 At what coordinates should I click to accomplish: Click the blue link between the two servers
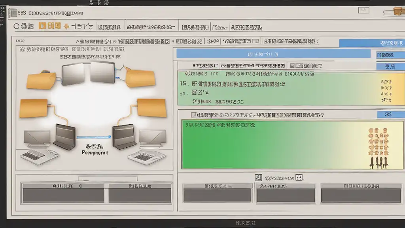[x=93, y=137]
